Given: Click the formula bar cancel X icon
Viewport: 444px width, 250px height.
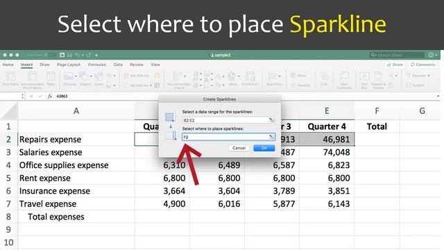Looking at the screenshot, I should (x=31, y=96).
